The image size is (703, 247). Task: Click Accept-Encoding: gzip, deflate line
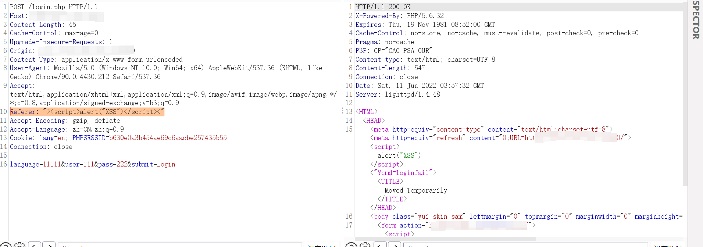[65, 121]
